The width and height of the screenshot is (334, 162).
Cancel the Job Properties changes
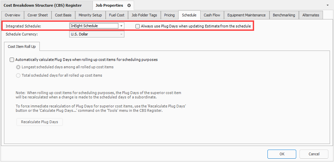click(x=314, y=154)
